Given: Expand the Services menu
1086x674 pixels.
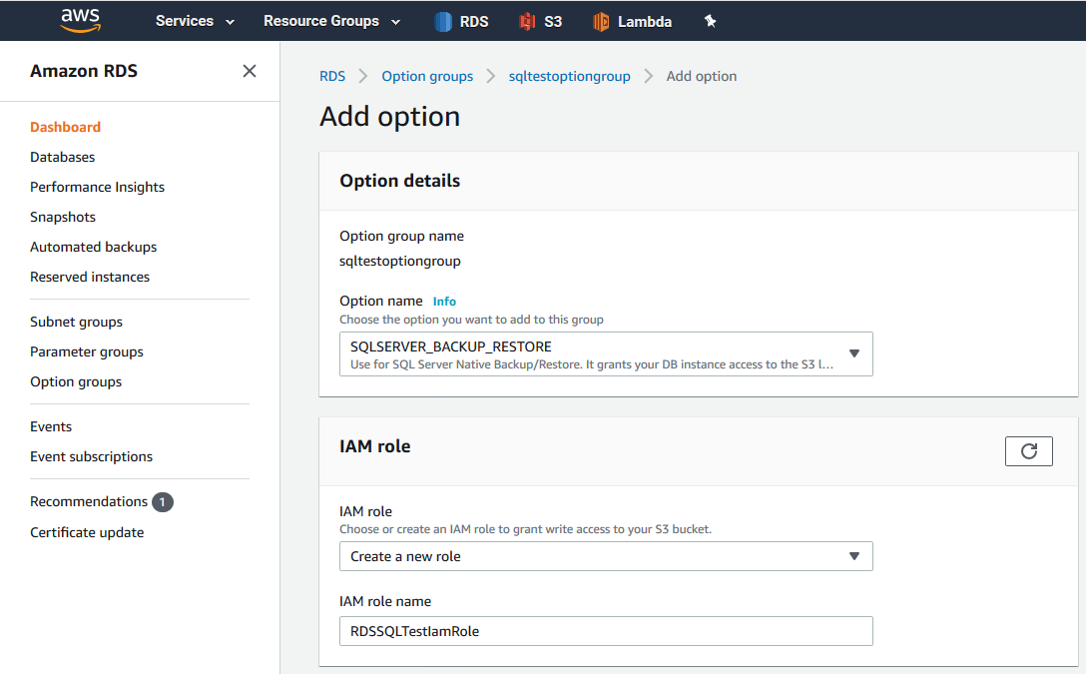Looking at the screenshot, I should (x=195, y=21).
